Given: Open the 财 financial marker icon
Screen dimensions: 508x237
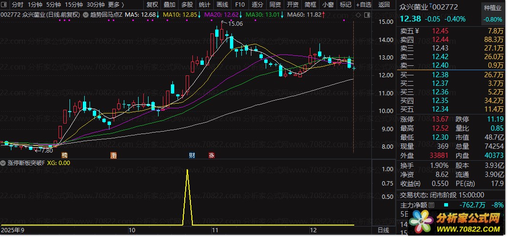Looking at the screenshot, I should point(192,155).
